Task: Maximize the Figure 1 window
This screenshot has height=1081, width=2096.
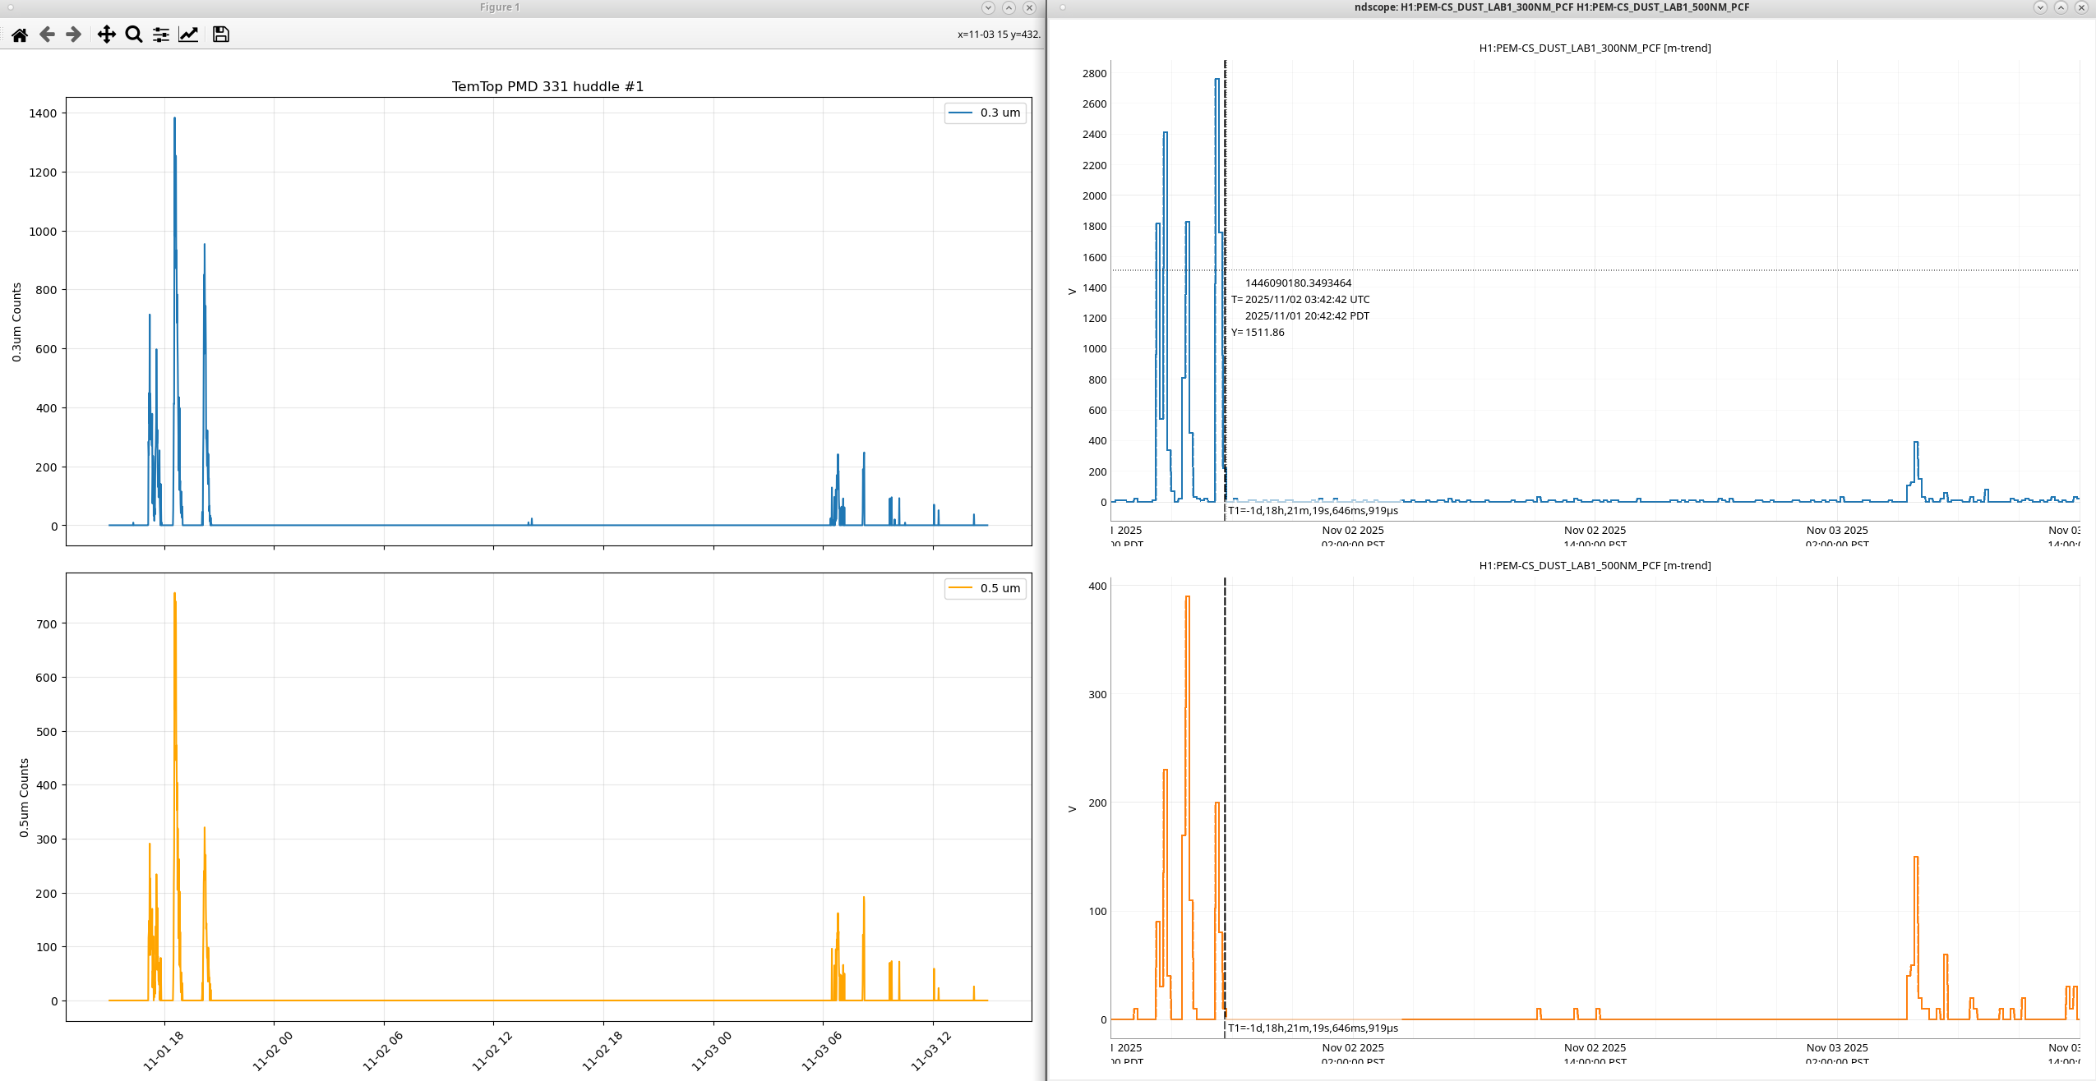Action: [1009, 7]
